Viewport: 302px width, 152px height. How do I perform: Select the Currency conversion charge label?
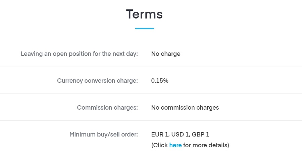[97, 80]
